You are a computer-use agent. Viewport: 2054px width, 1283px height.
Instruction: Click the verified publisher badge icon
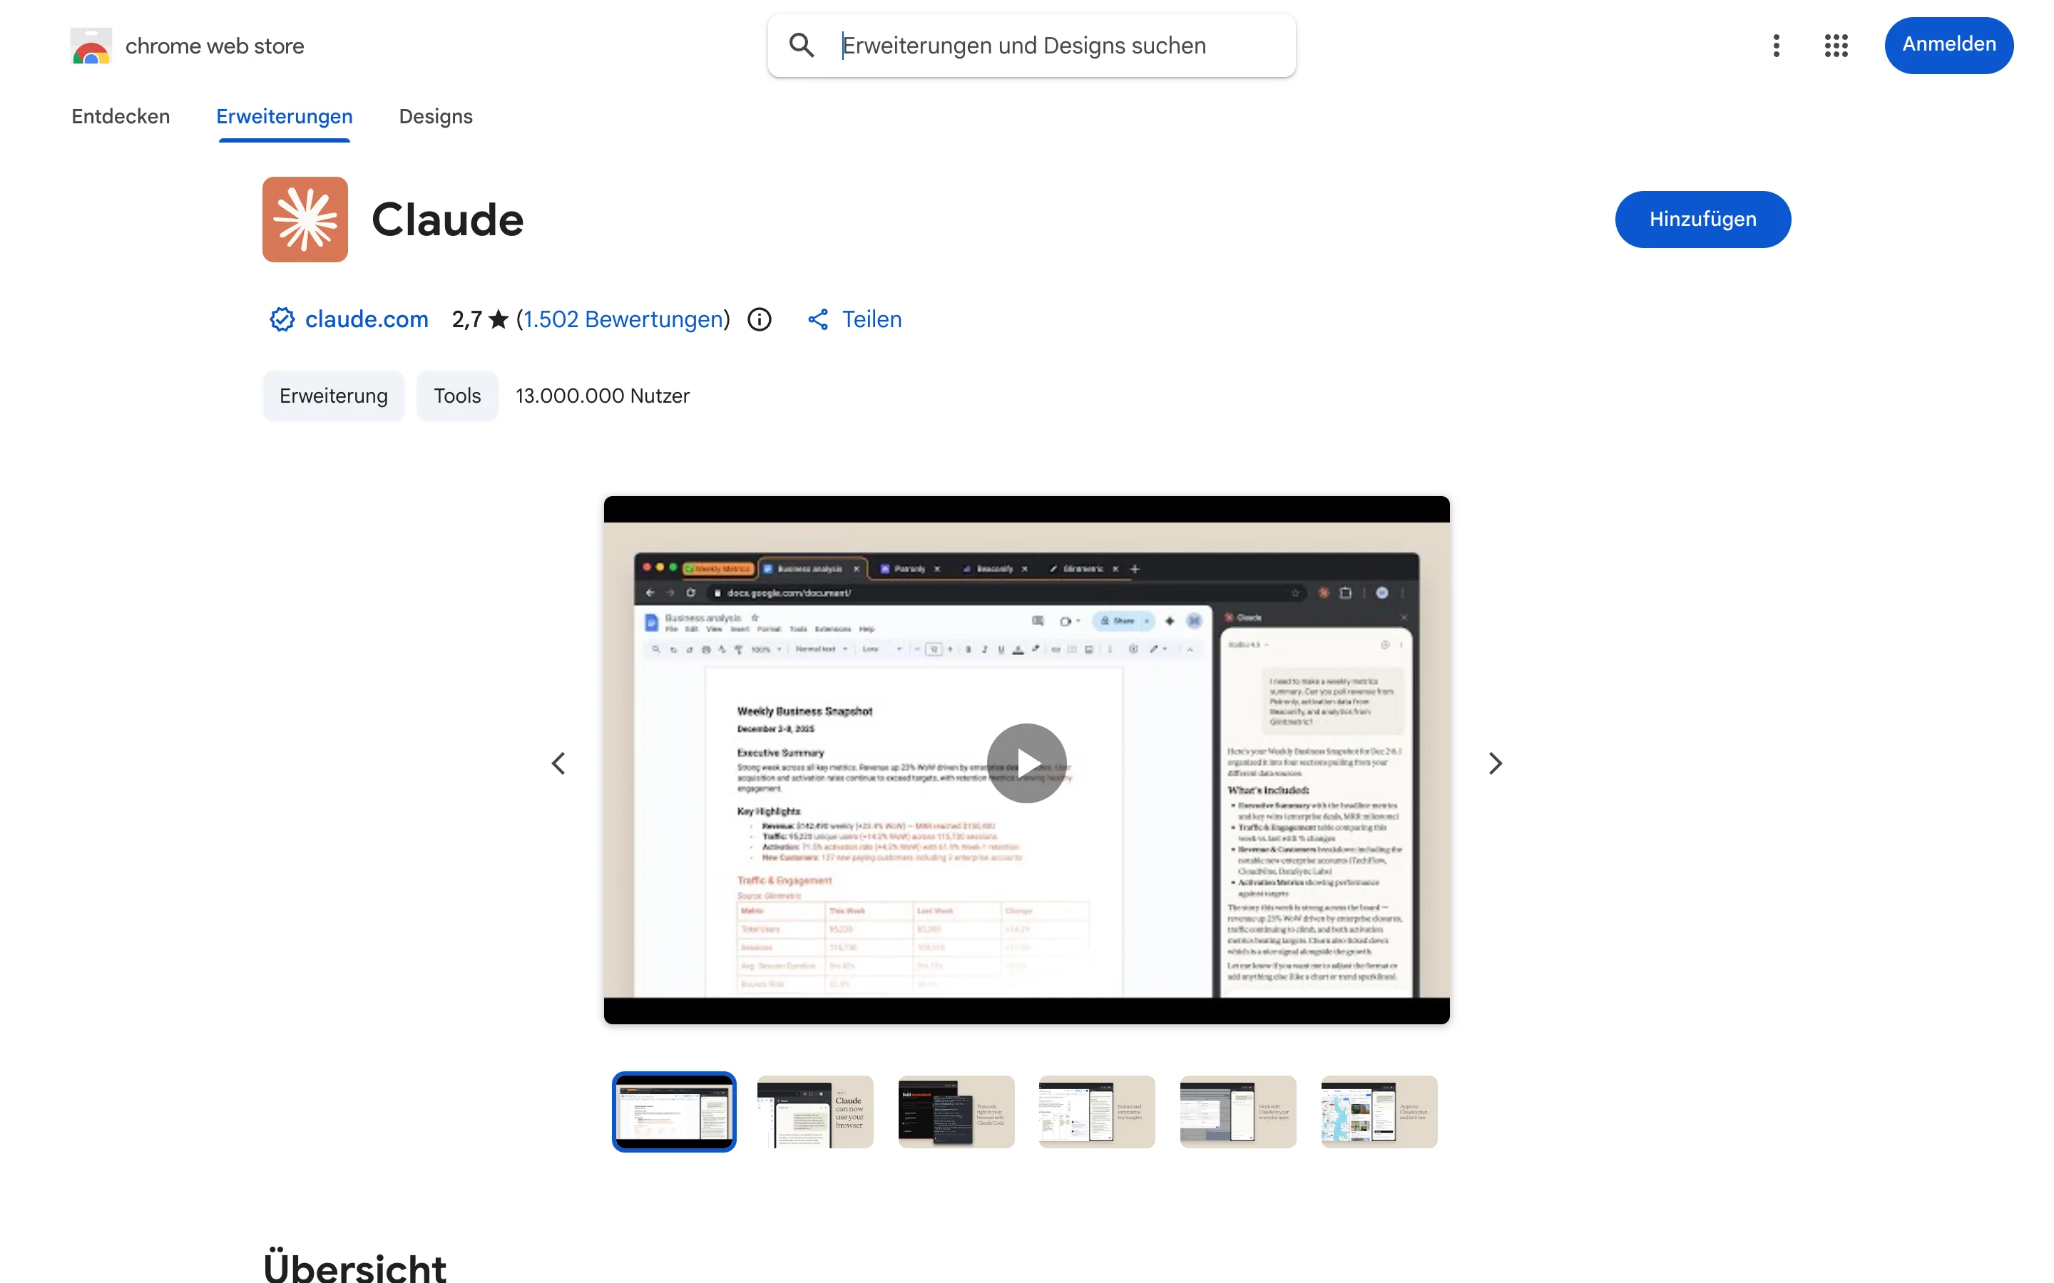coord(282,319)
